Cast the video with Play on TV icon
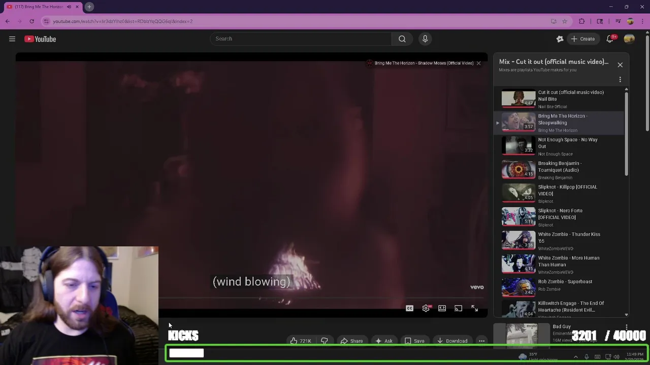This screenshot has width=650, height=365. click(458, 308)
